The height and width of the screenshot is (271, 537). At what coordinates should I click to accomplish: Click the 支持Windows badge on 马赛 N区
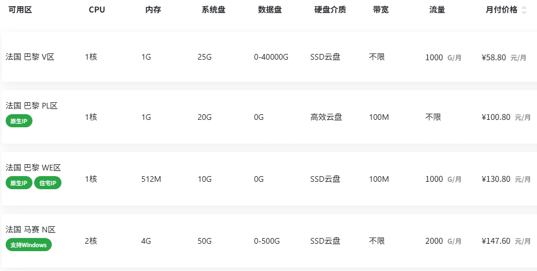pyautogui.click(x=28, y=245)
